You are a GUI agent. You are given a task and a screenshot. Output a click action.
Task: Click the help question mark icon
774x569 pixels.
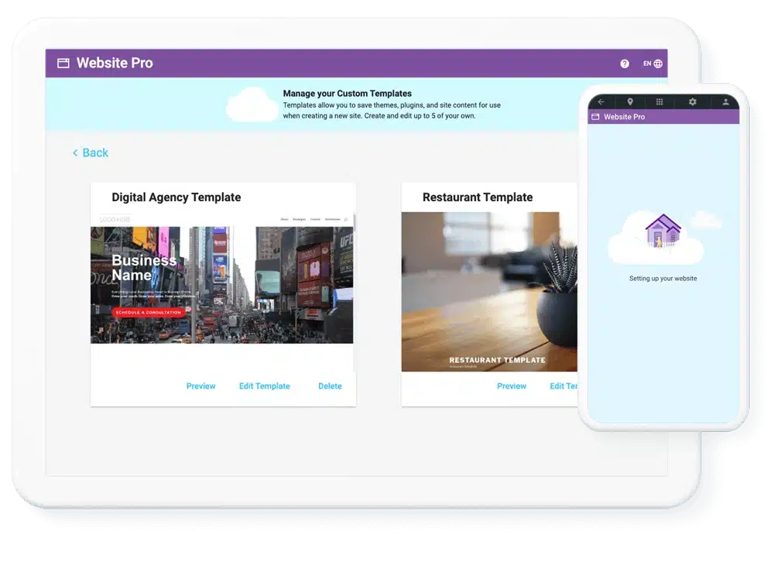[625, 63]
